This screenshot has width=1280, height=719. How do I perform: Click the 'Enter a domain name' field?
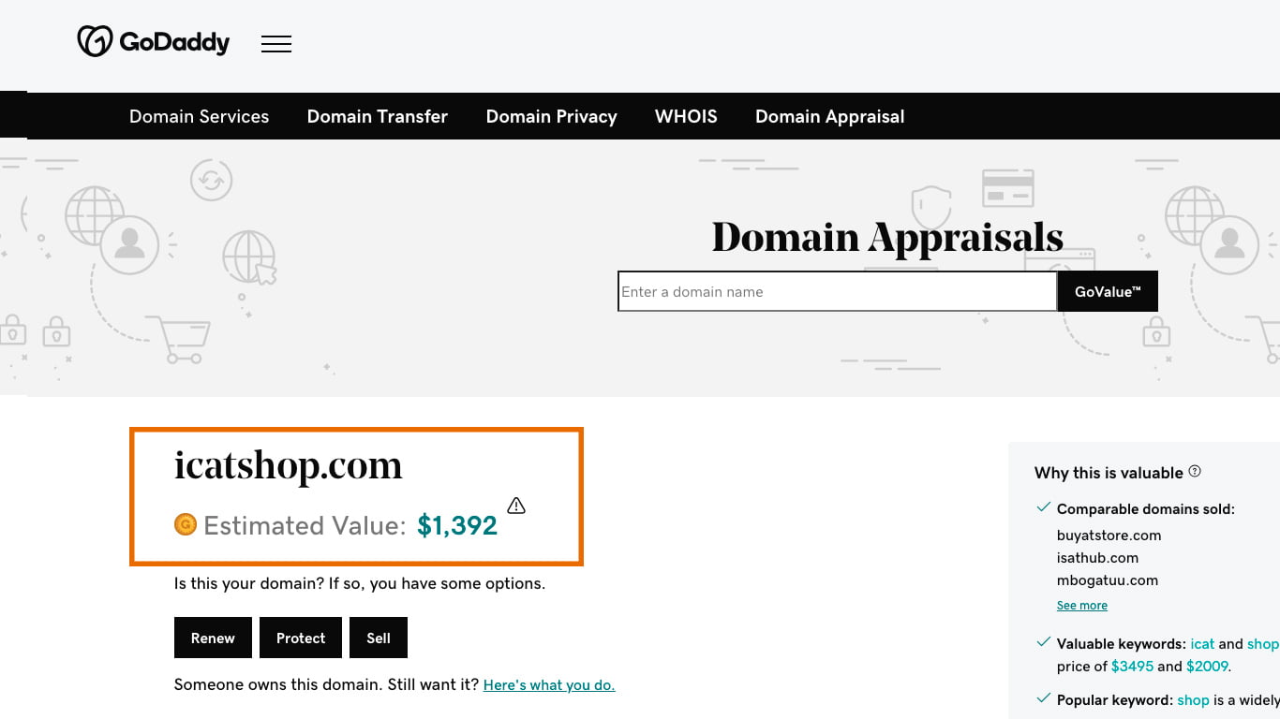(x=837, y=292)
